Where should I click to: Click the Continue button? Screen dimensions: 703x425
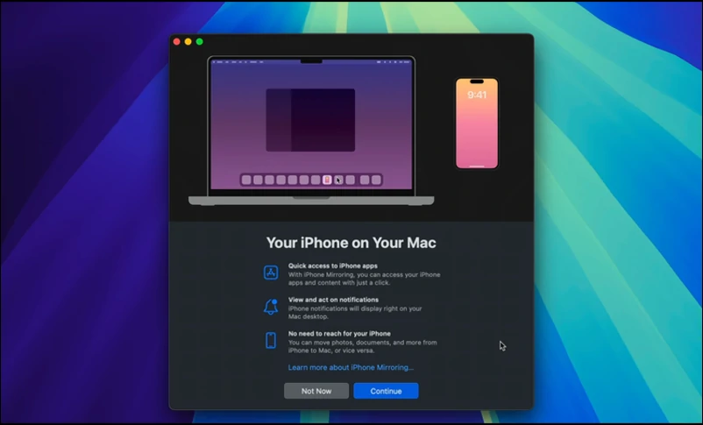click(386, 391)
